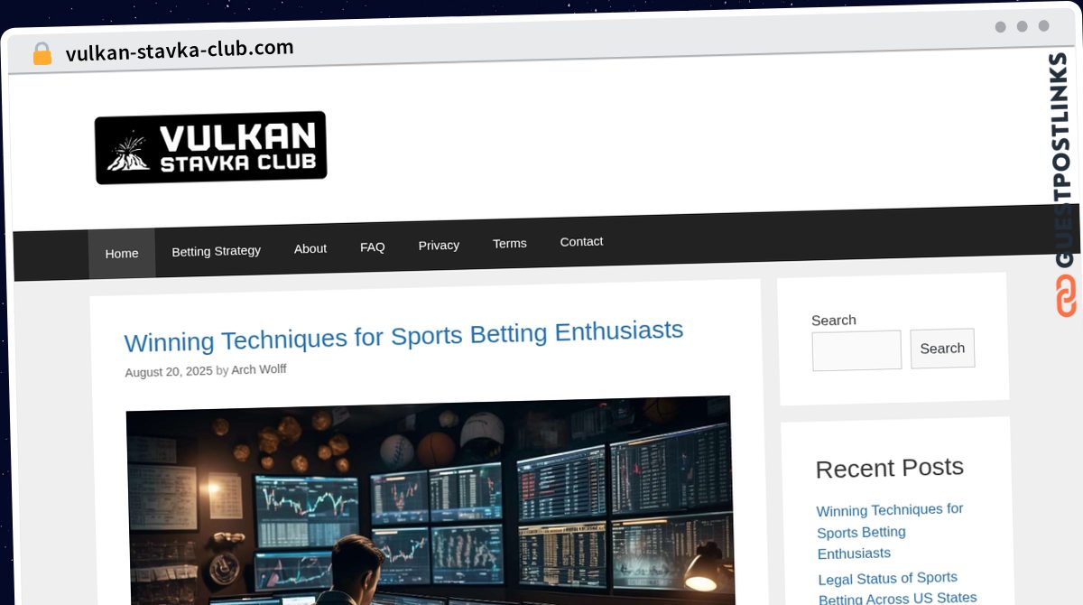Click the padlock icon in address bar
This screenshot has width=1083, height=605.
click(x=42, y=53)
